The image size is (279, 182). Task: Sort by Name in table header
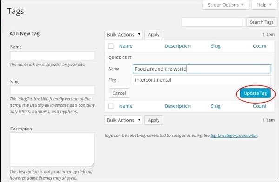pyautogui.click(x=126, y=46)
